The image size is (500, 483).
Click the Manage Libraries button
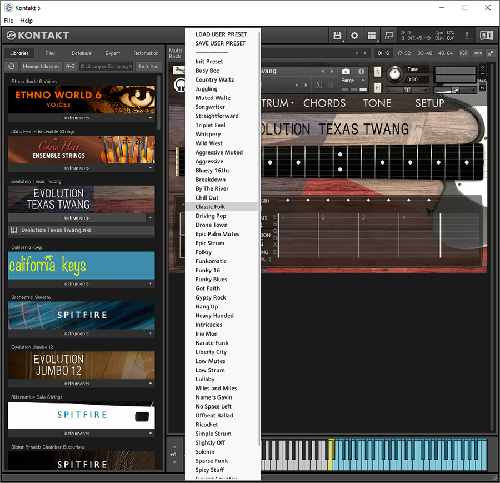41,66
